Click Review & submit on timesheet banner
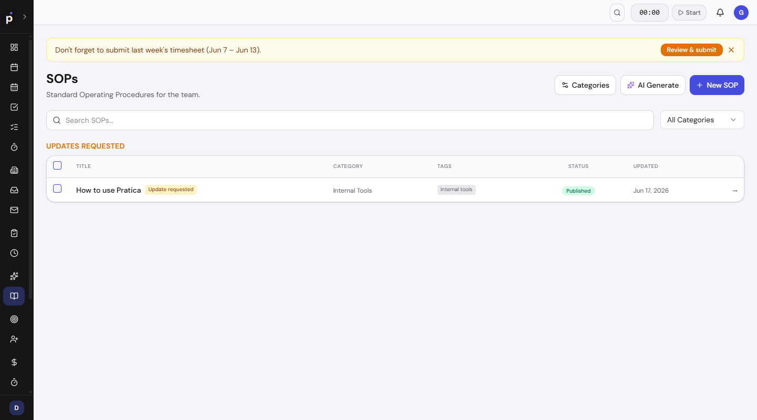This screenshot has width=757, height=420. (x=691, y=50)
